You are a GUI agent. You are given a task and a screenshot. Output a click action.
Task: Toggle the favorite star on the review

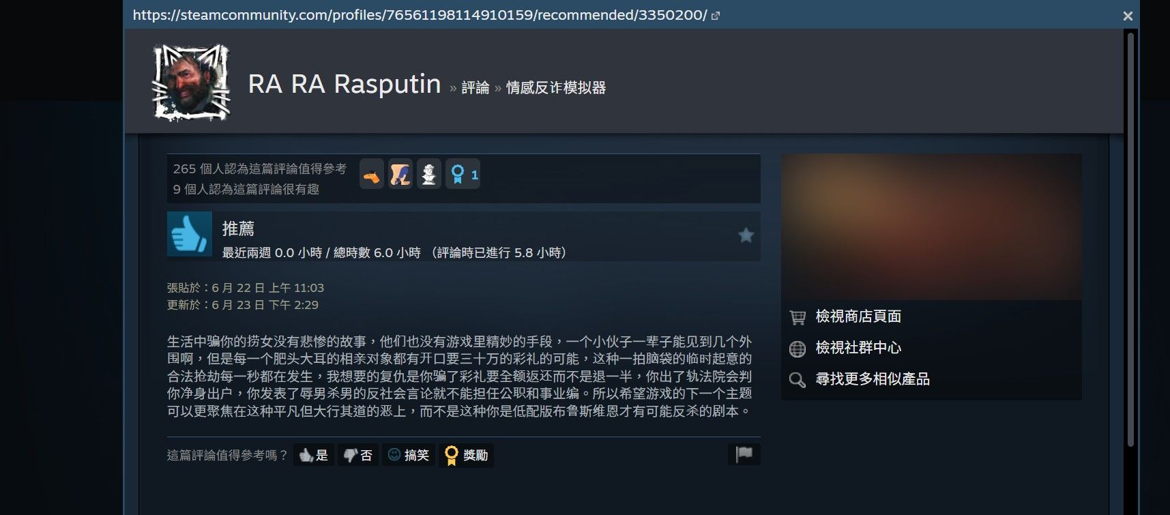746,235
